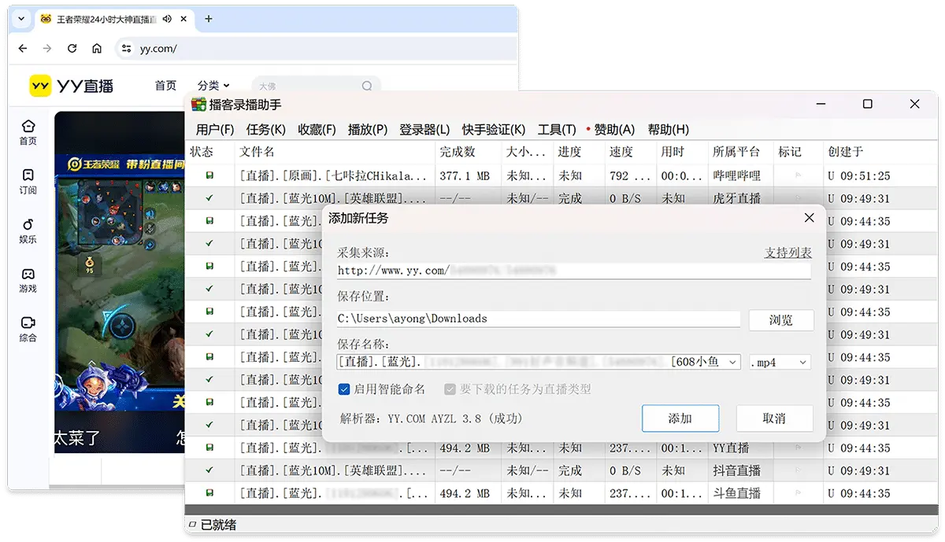Open 综合 in the YY sidebar
The width and height of the screenshot is (945, 542).
click(x=28, y=330)
